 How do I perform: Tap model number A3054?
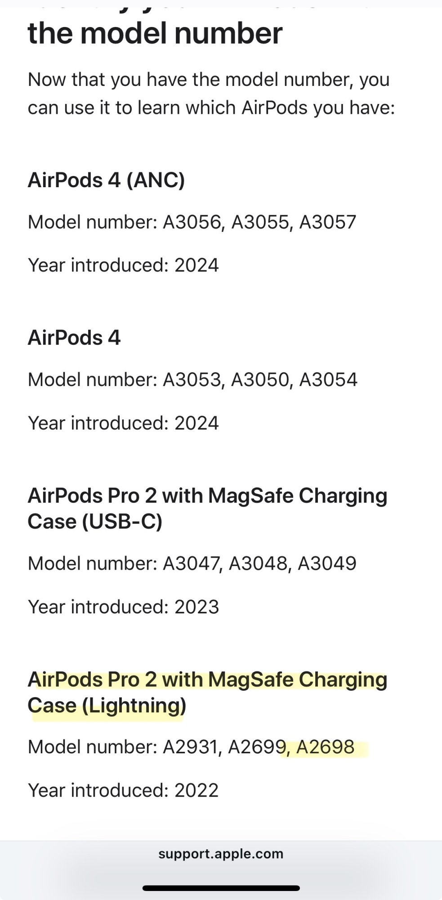click(x=328, y=380)
